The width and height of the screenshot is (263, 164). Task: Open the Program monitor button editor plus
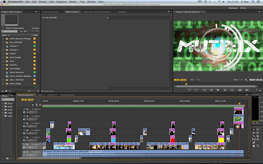point(260,91)
